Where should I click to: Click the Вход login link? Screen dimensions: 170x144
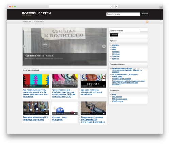[114, 94]
